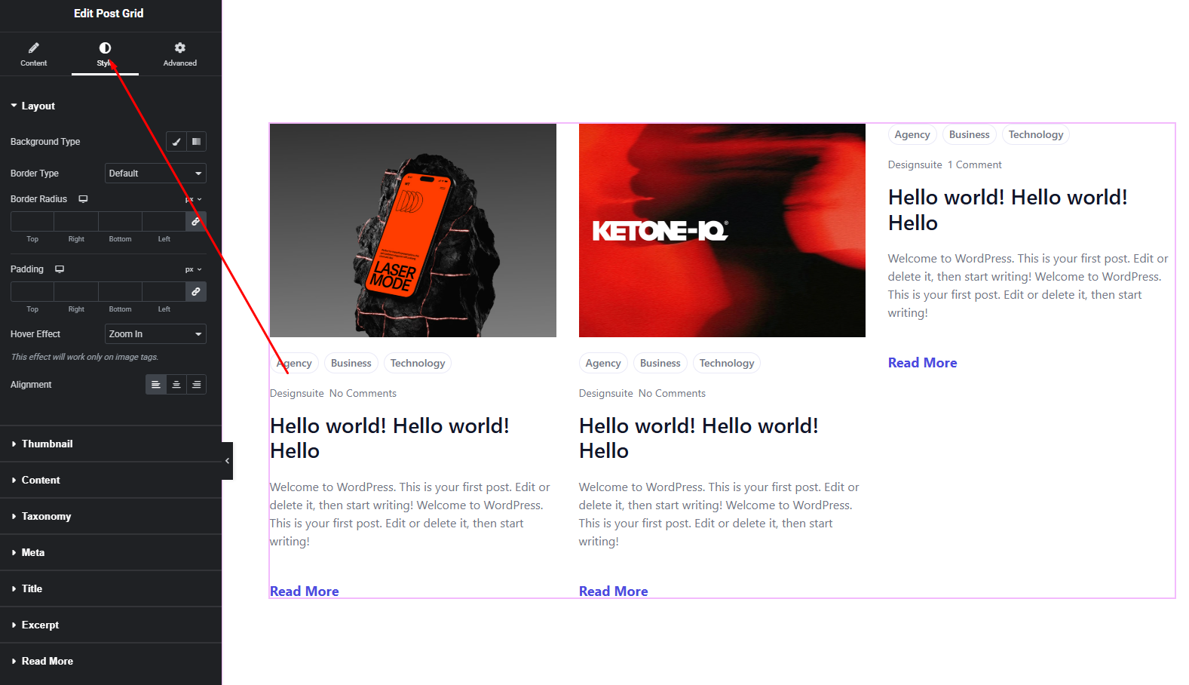Toggle linked values for Padding
This screenshot has width=1189, height=685.
point(195,292)
